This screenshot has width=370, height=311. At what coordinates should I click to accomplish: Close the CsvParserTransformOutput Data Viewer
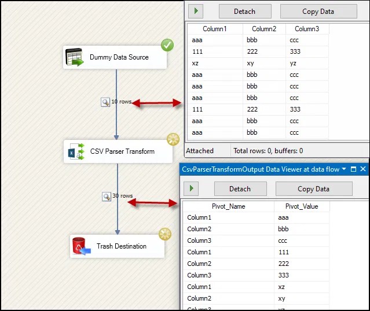click(363, 169)
